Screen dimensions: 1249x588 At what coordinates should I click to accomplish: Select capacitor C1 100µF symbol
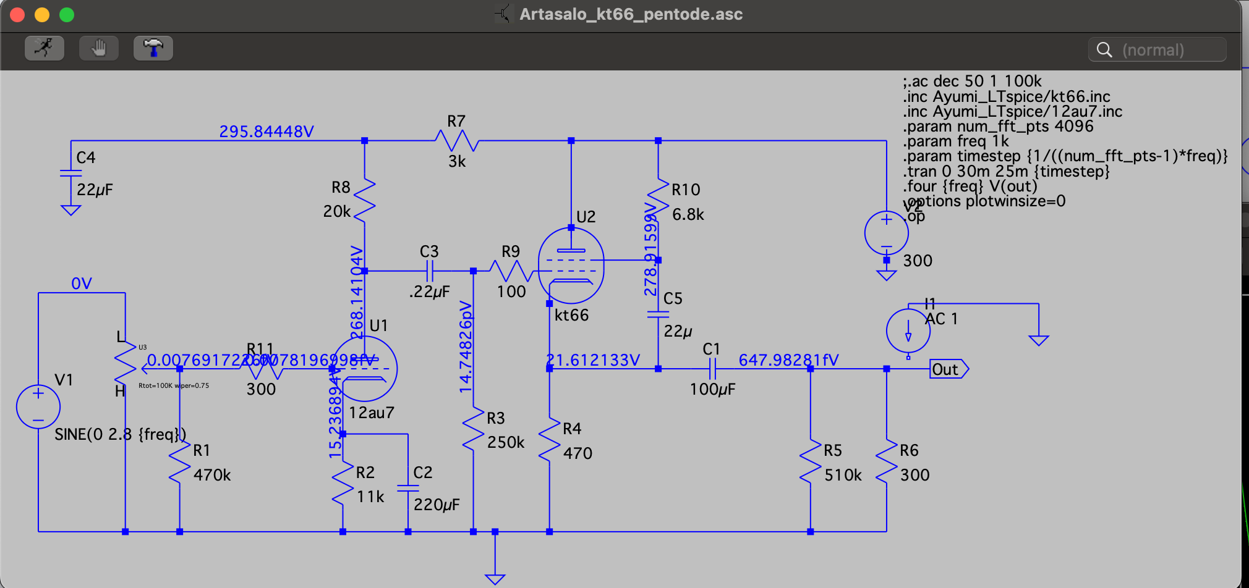point(712,369)
